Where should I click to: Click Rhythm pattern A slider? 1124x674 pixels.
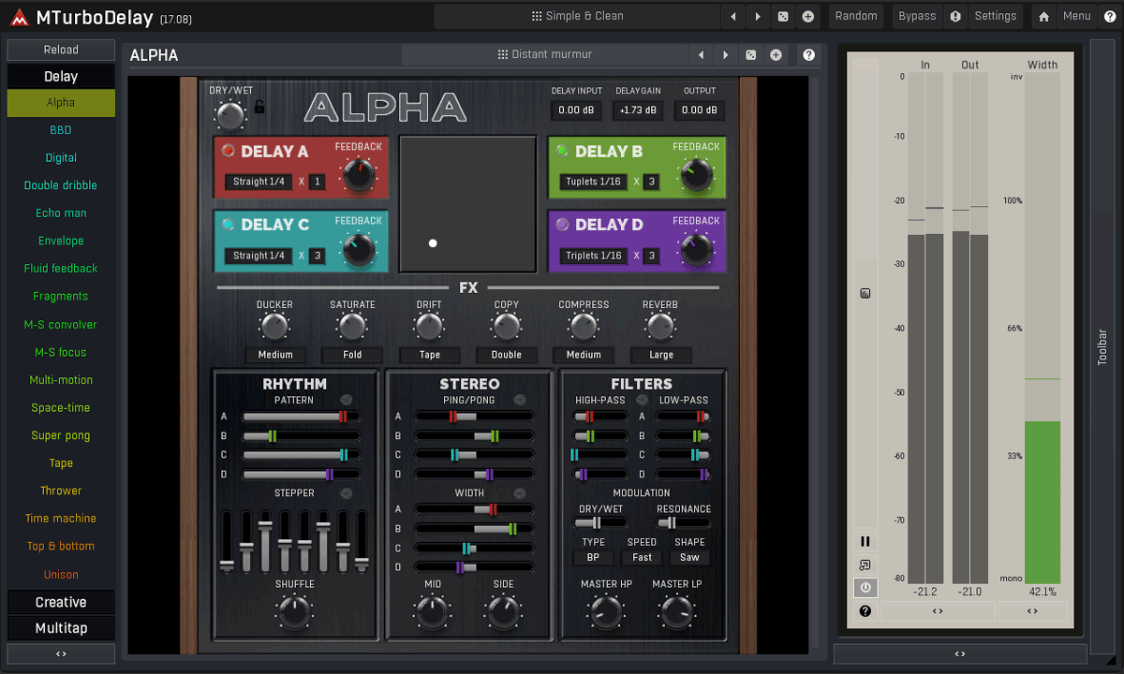click(x=301, y=418)
